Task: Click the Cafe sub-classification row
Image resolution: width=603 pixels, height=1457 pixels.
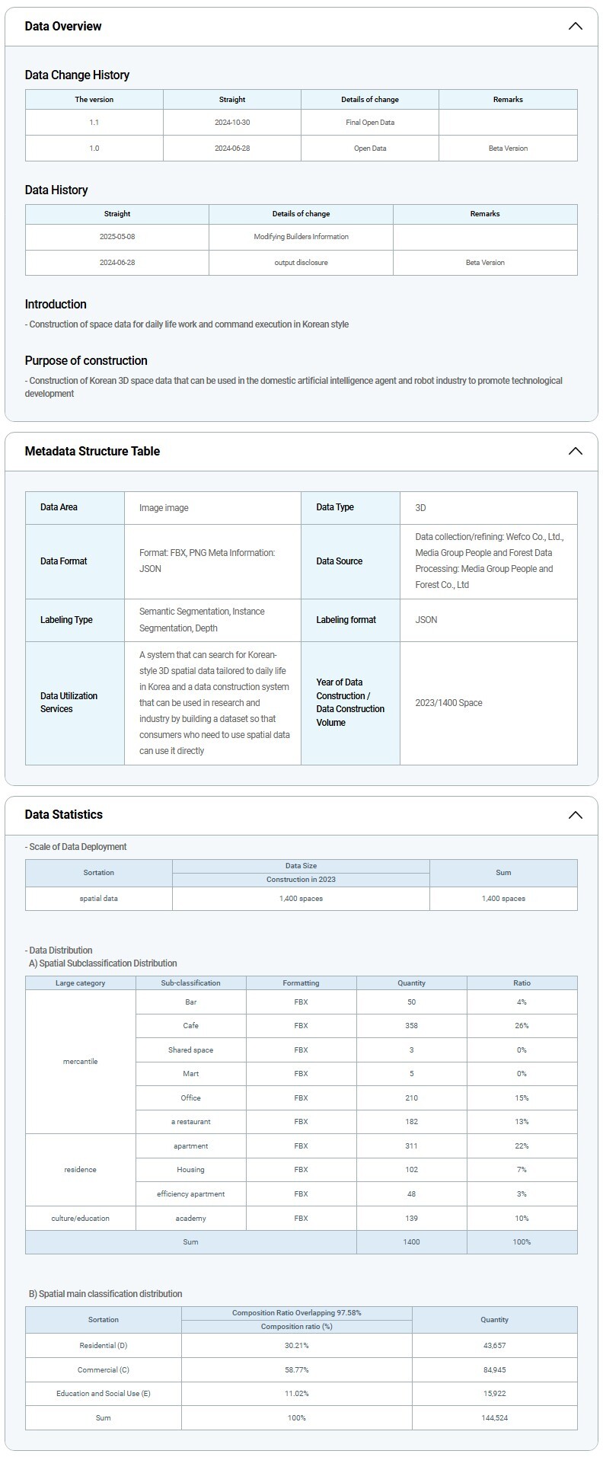Action: point(190,1026)
